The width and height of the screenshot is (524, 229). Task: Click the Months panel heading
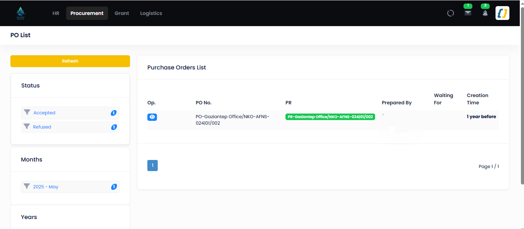point(32,160)
